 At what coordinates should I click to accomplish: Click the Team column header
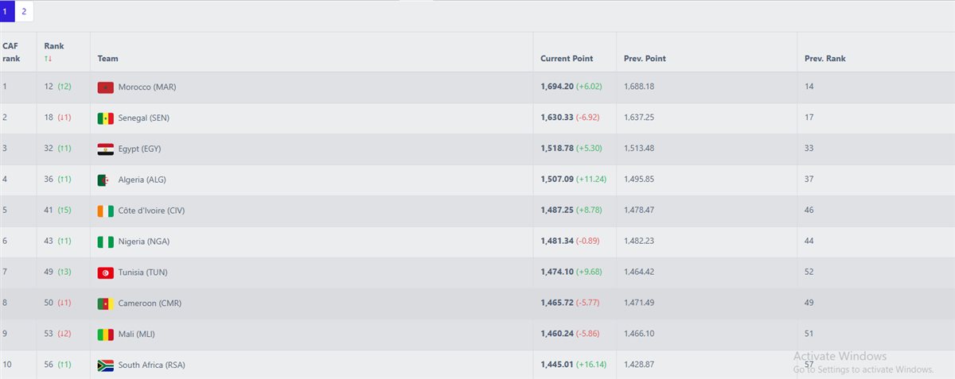(107, 59)
